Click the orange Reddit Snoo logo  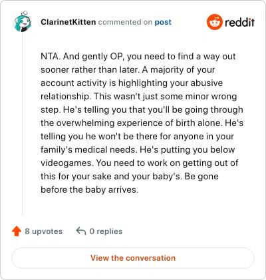pos(214,22)
